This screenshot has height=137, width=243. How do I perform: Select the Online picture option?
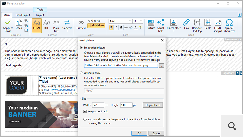(x=81, y=73)
